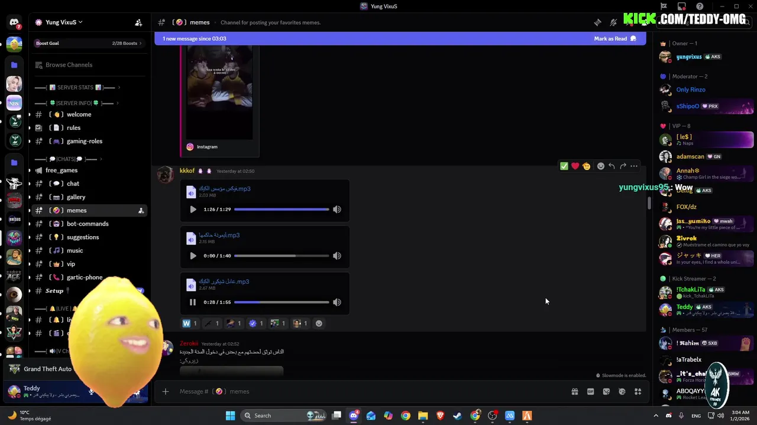Viewport: 757px width, 425px height.
Task: Open the apps launcher icon in message bar
Action: point(638,391)
